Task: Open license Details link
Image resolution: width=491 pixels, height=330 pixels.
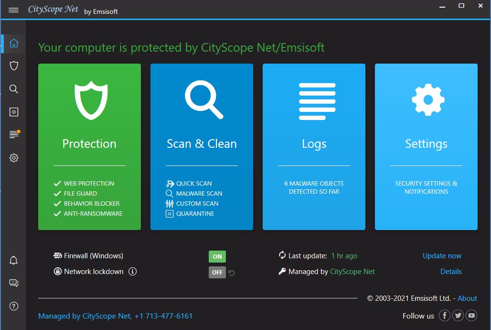Action: point(451,272)
